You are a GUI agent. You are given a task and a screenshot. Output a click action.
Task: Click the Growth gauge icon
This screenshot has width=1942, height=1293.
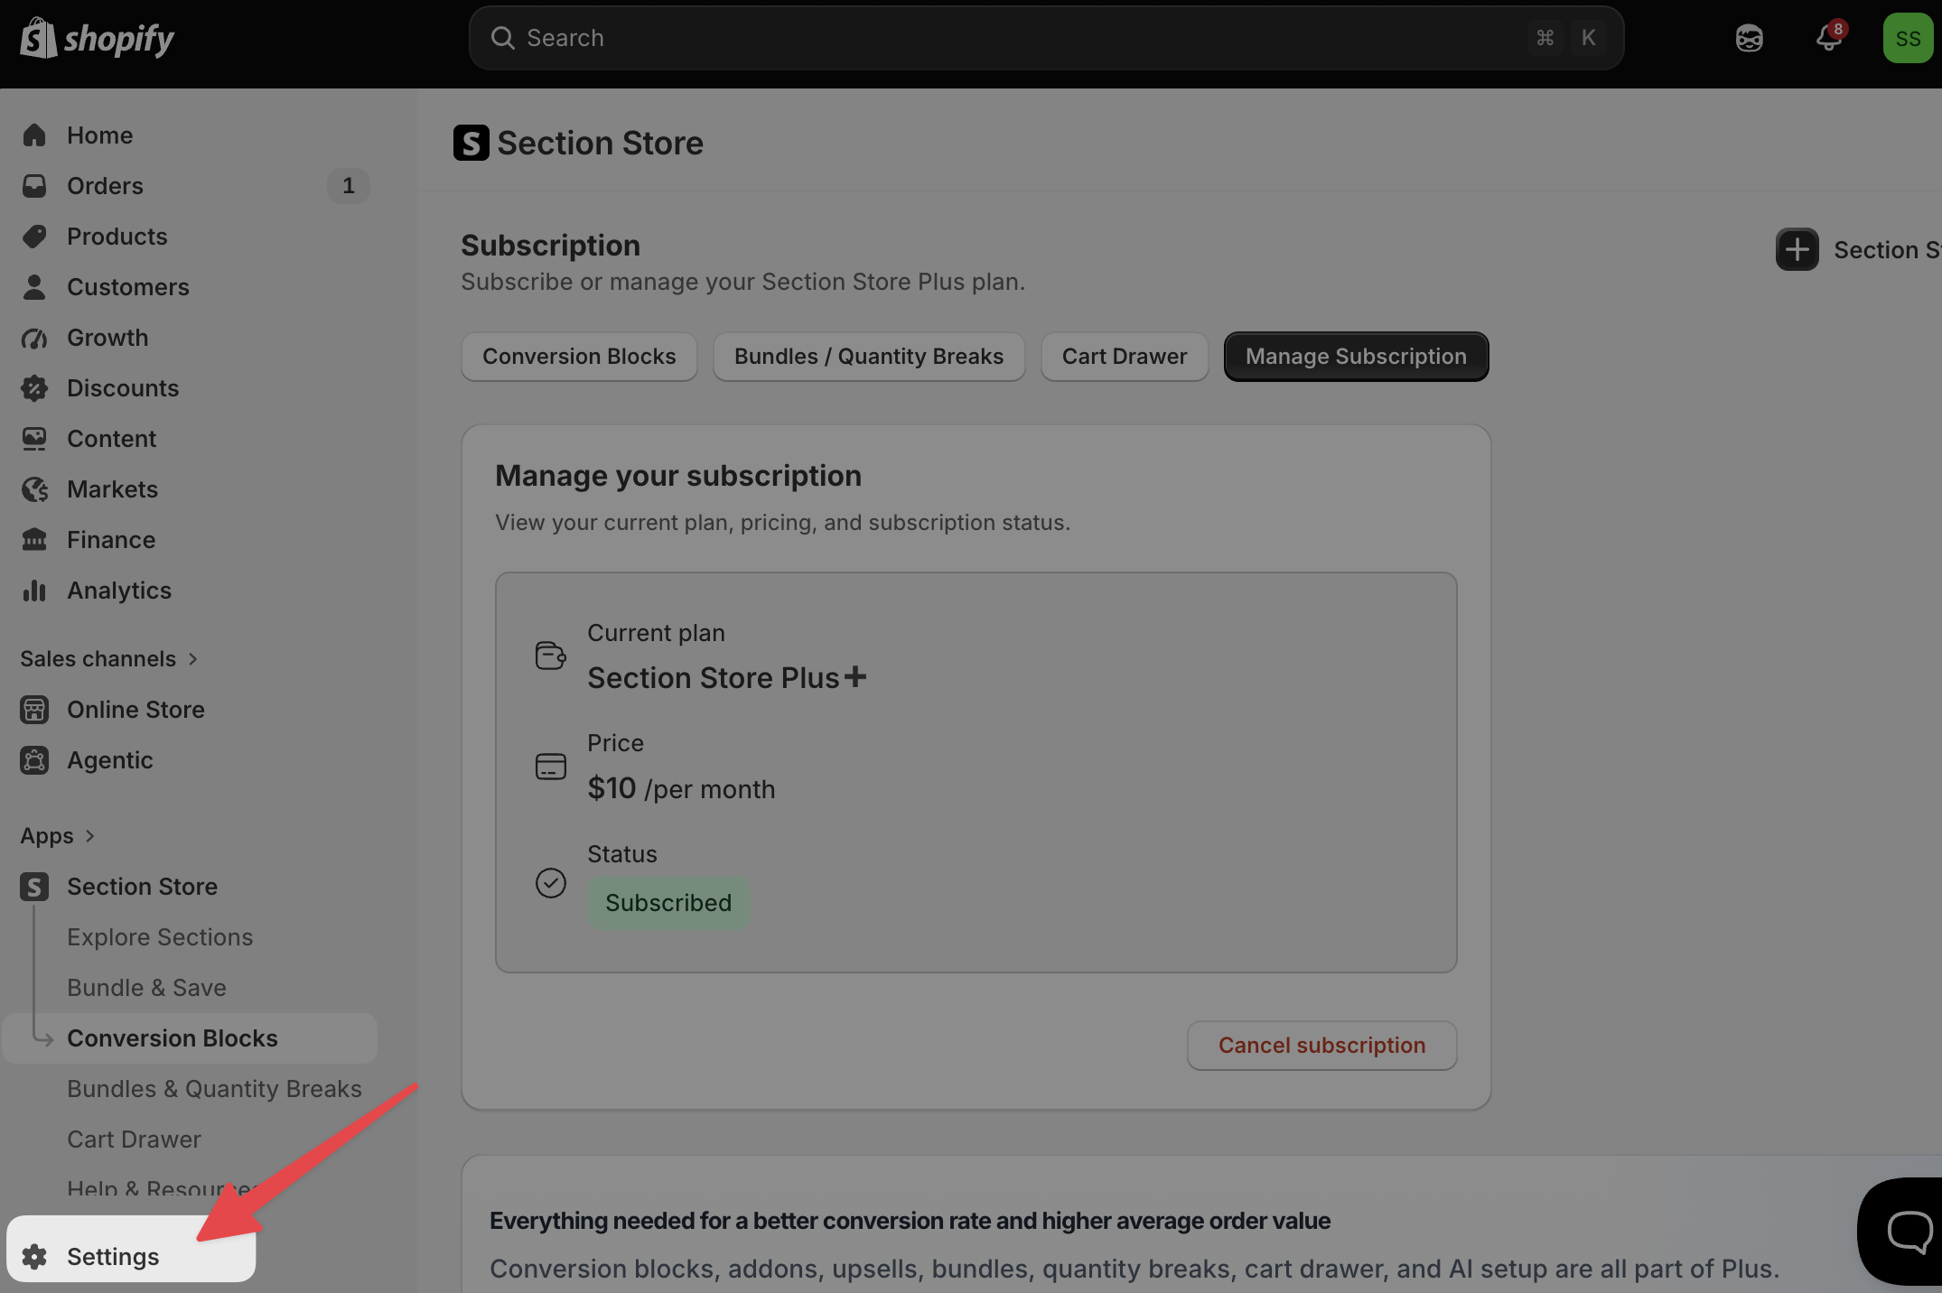tap(34, 338)
